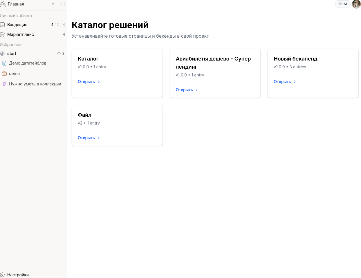Open the user avatar profile menu
The height and width of the screenshot is (278, 361).
pyautogui.click(x=356, y=4)
